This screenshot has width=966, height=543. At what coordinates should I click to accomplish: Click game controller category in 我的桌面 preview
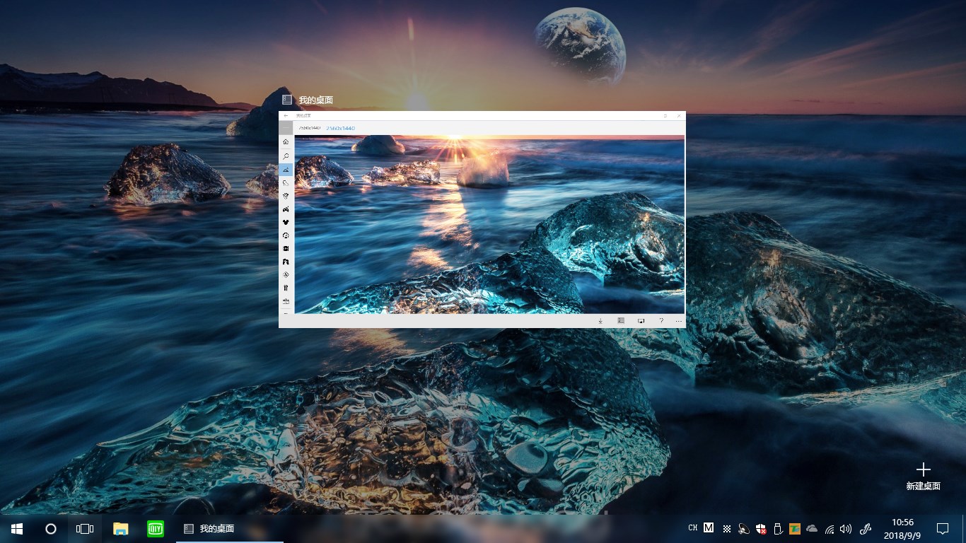tap(286, 209)
